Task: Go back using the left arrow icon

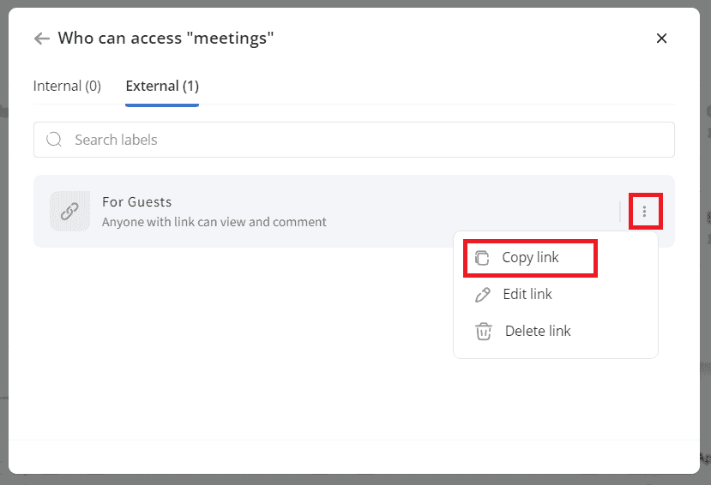Action: click(x=42, y=39)
